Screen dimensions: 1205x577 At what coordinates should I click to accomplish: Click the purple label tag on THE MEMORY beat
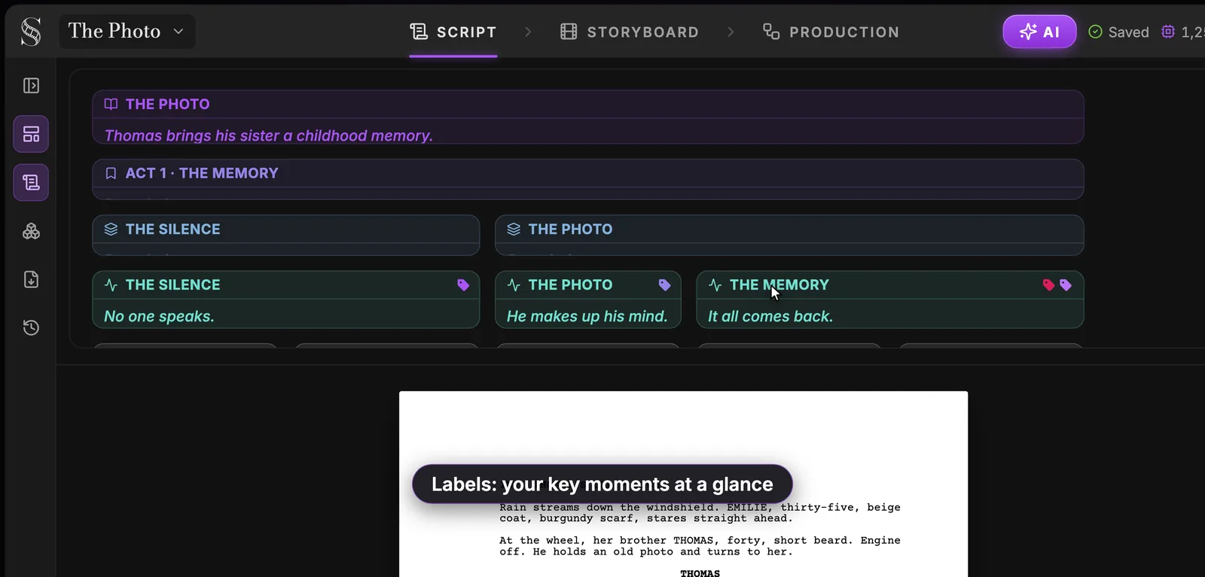pyautogui.click(x=1066, y=285)
